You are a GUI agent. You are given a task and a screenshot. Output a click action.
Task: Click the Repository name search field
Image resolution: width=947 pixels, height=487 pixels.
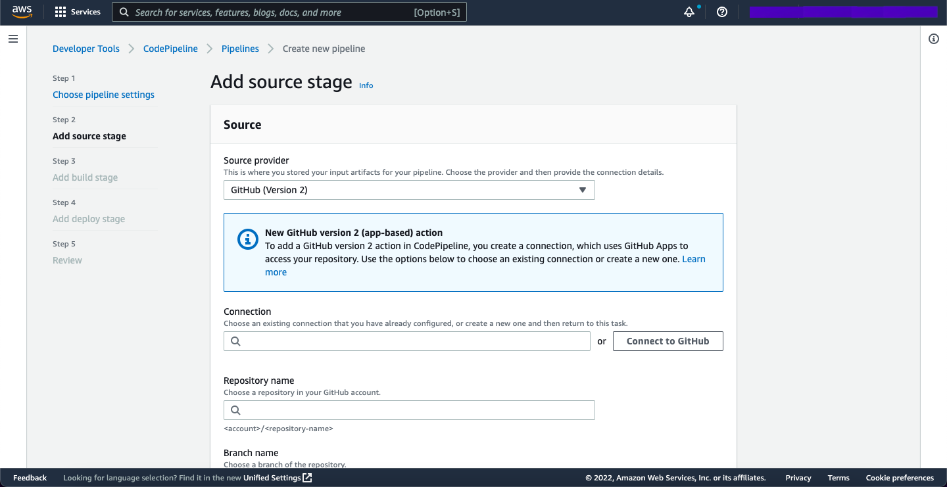point(409,410)
